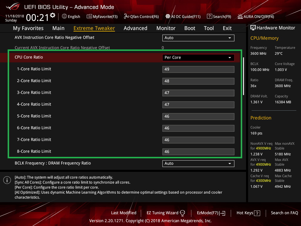This screenshot has width=301, height=226.
Task: Click the AI OC Guide brain icon
Action: [168, 16]
